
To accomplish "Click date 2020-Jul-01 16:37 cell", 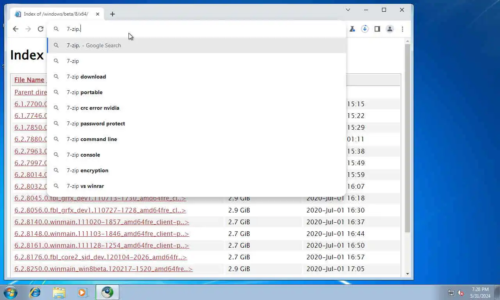I will tap(335, 222).
